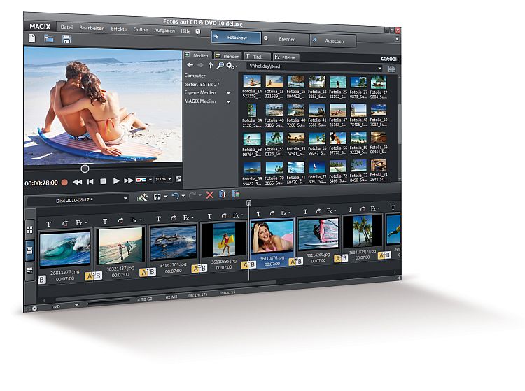
Task: Click the search magnifier in media browser
Action: [220, 65]
